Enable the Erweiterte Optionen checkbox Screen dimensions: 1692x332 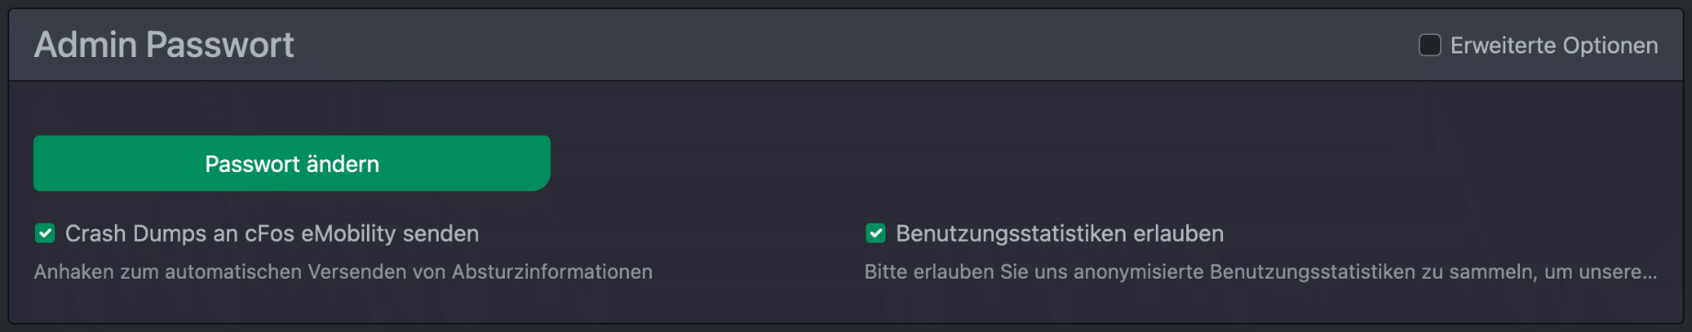click(1429, 45)
